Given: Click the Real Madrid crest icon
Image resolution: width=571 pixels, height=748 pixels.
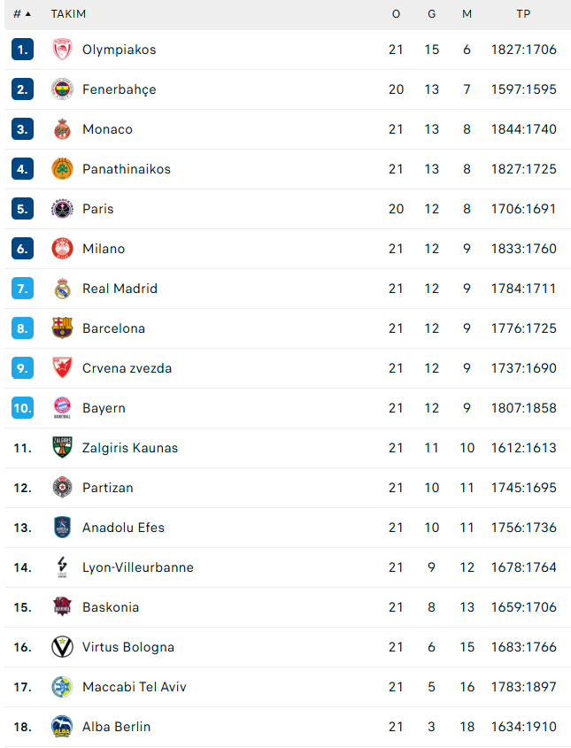Looking at the screenshot, I should coord(62,289).
